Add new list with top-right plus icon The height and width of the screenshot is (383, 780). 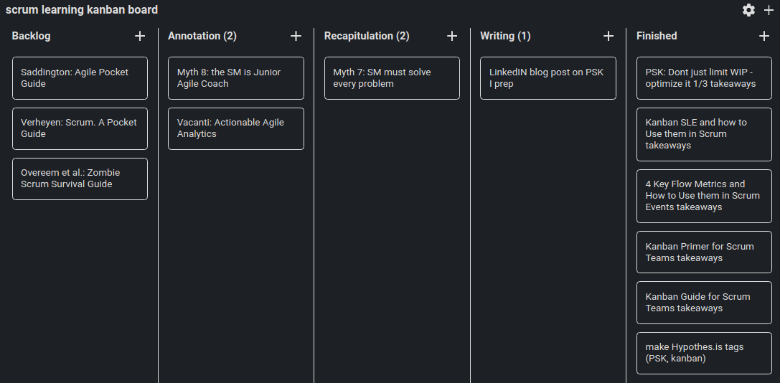(x=769, y=10)
